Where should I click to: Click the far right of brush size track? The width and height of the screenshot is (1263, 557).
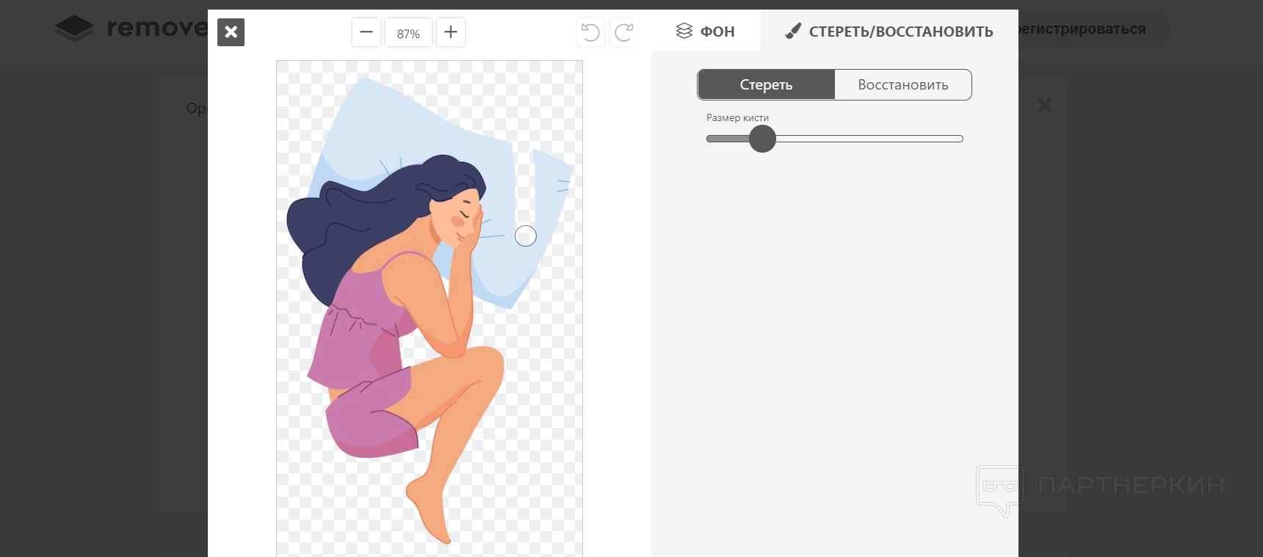[957, 139]
